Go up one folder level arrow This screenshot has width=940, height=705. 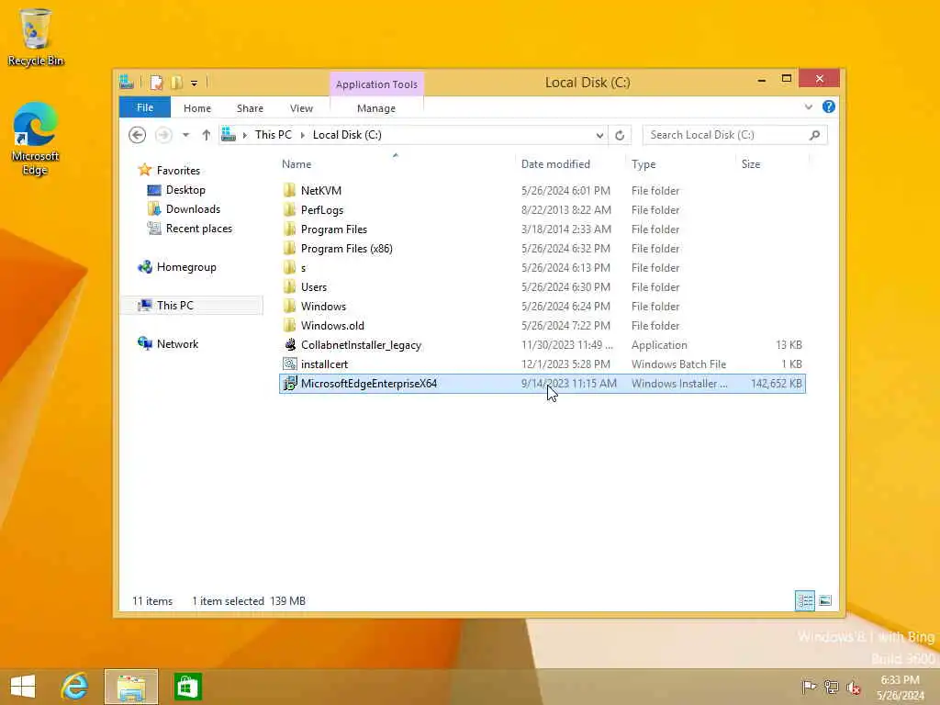click(207, 135)
